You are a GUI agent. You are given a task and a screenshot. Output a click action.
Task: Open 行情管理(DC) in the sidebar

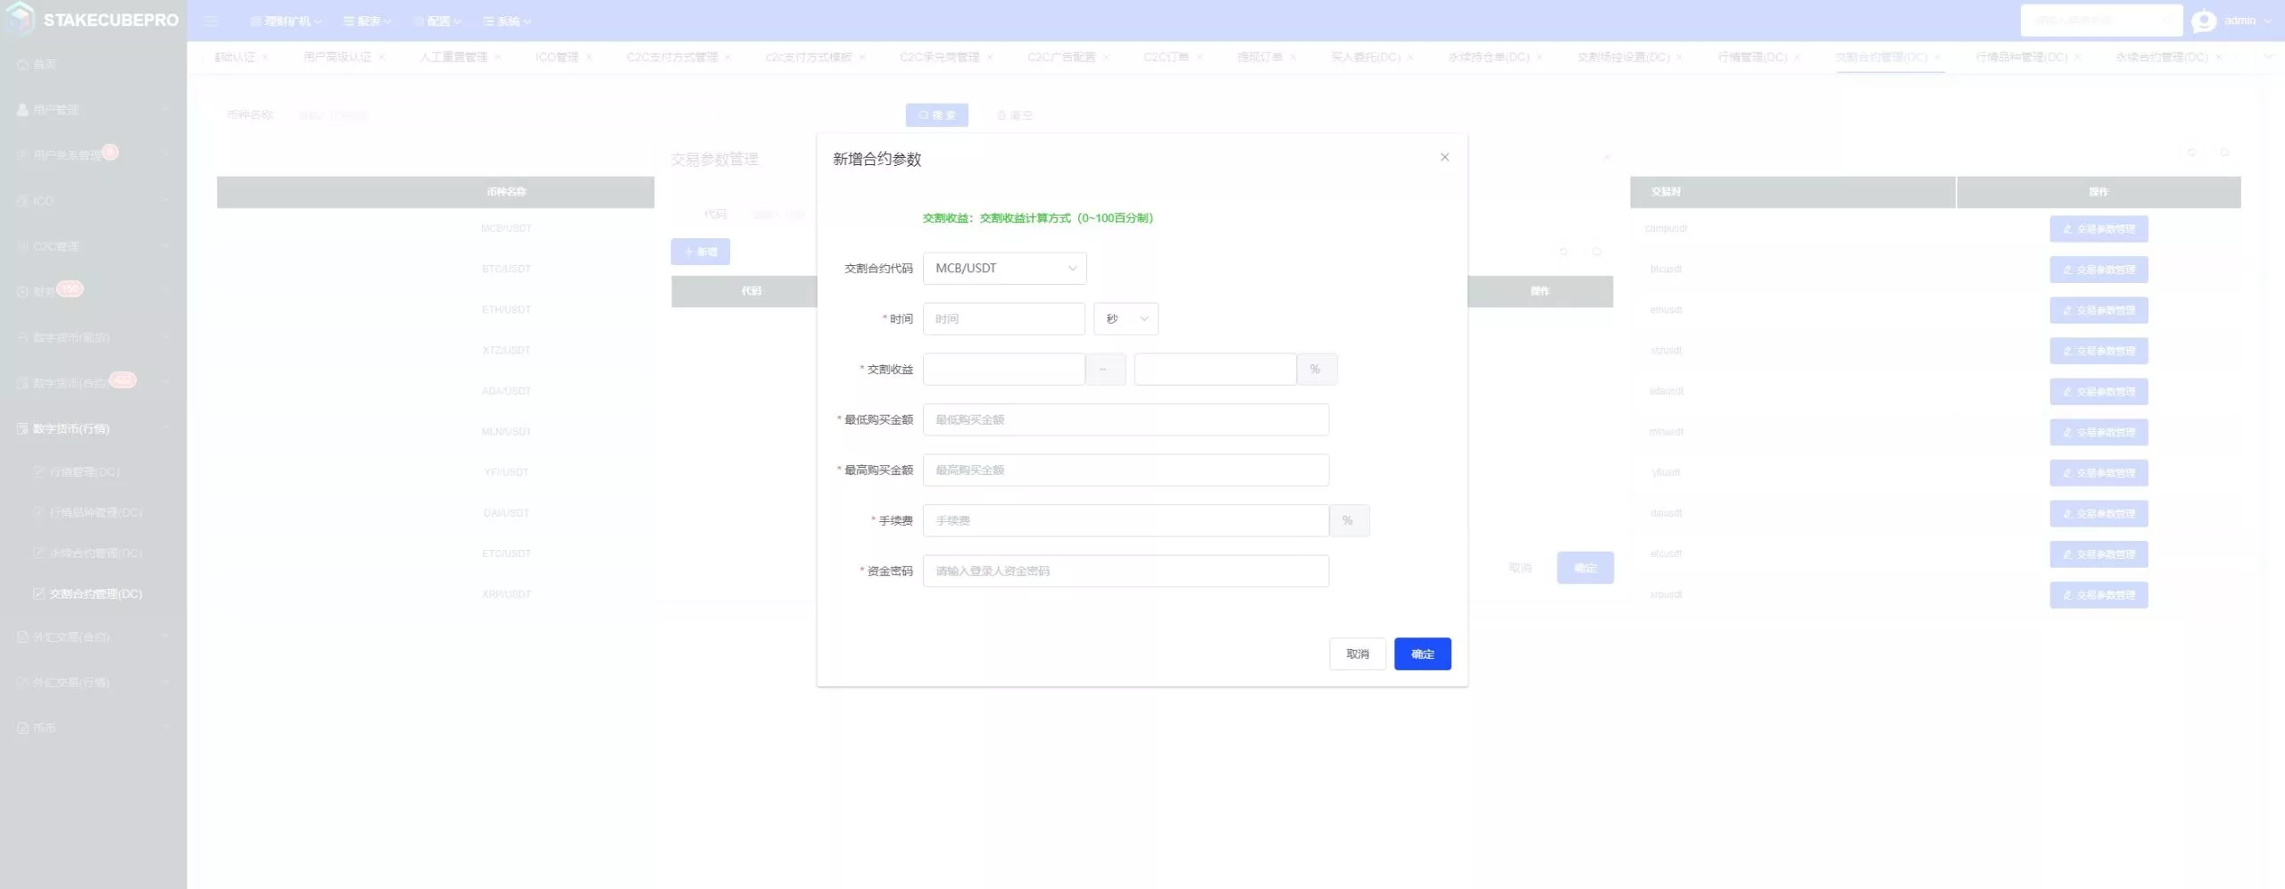[x=93, y=471]
